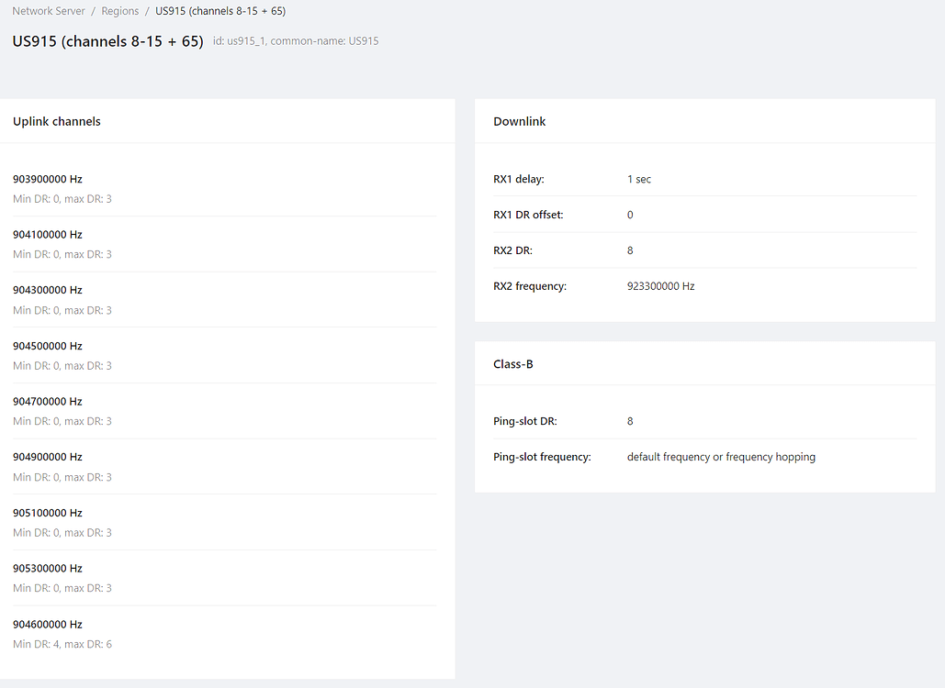The width and height of the screenshot is (945, 688).
Task: Navigate to the Regions breadcrumb link
Action: pos(119,10)
